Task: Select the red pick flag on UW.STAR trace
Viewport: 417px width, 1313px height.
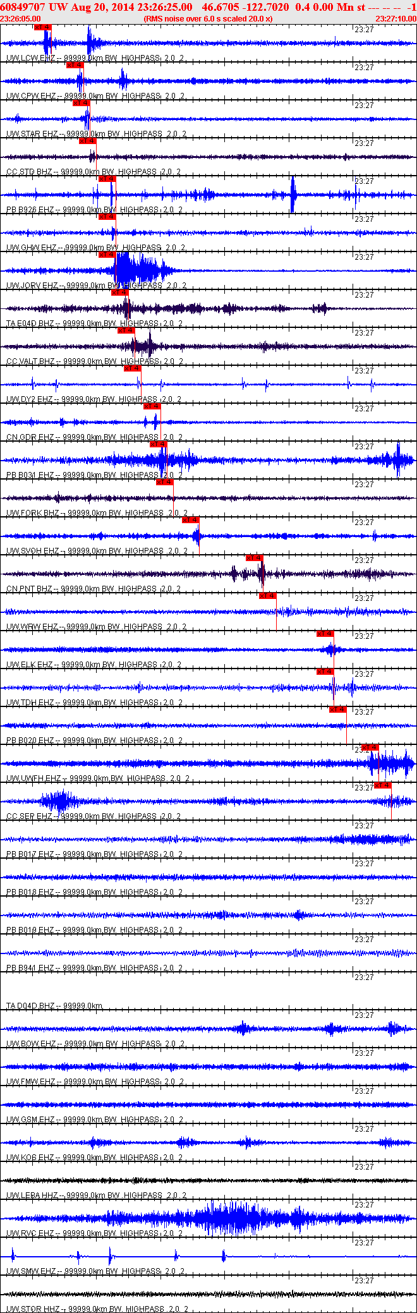Action: pyautogui.click(x=82, y=103)
